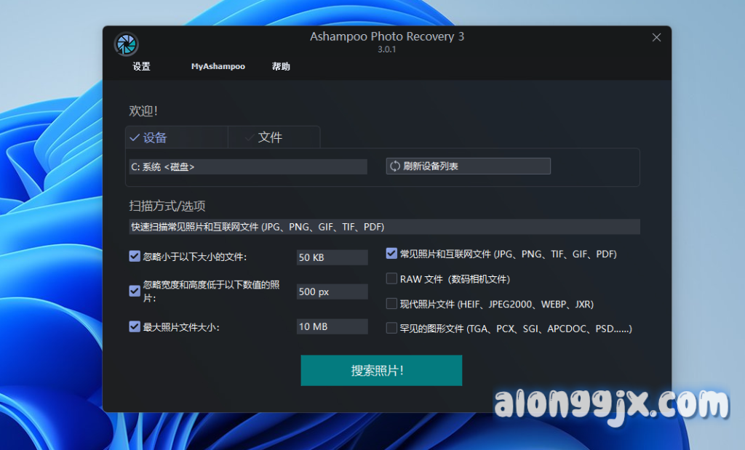
Task: Toggle 忽略宽度和高度低于以下数值的照片 checkbox
Action: (135, 291)
